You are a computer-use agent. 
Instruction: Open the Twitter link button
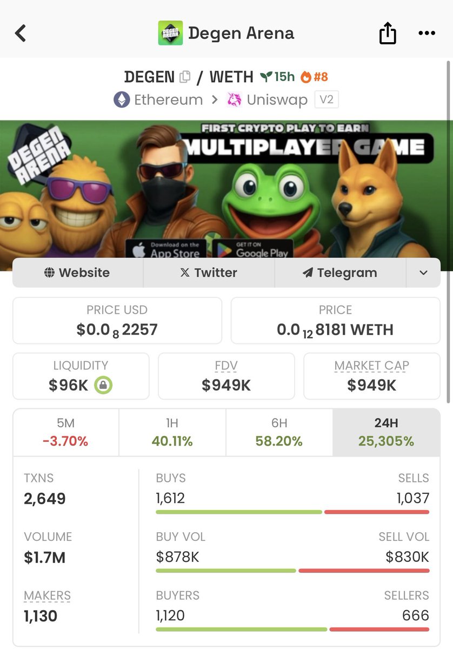click(209, 273)
